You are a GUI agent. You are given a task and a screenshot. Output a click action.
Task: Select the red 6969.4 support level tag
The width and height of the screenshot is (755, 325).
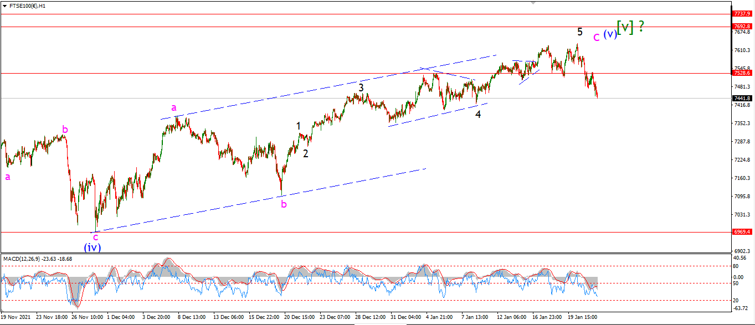742,233
